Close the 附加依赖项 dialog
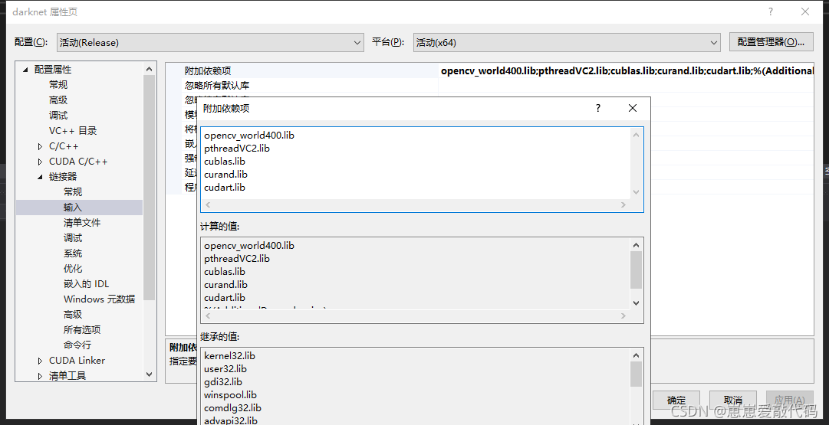 (x=633, y=108)
